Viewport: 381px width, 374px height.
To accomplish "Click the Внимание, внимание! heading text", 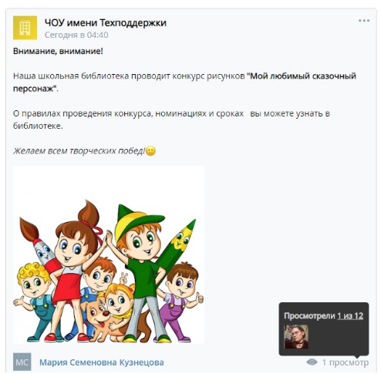I will click(x=58, y=51).
